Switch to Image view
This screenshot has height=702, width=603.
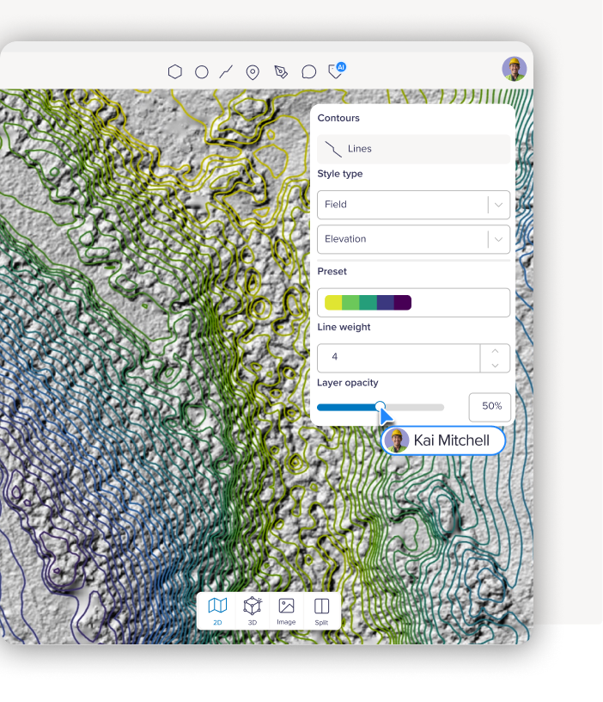click(286, 611)
